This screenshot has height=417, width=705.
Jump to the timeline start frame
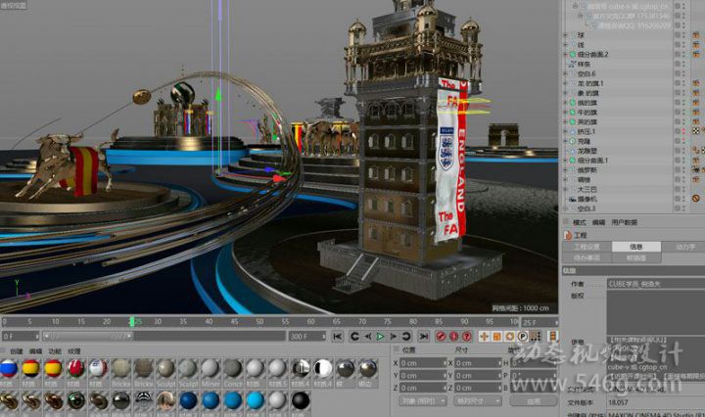(x=338, y=337)
